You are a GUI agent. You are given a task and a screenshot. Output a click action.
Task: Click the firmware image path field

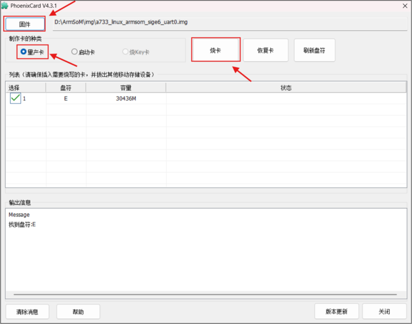click(x=230, y=24)
